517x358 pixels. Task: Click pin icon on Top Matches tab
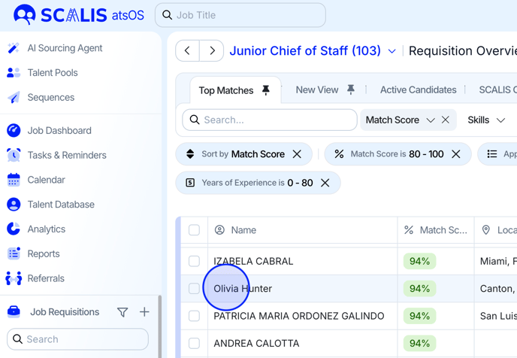pyautogui.click(x=265, y=90)
